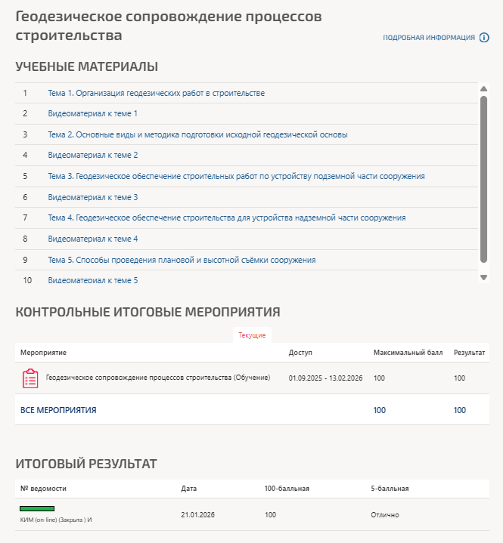Click the Все мероприятия row
Viewport: 503px width, 543px height.
coord(58,410)
